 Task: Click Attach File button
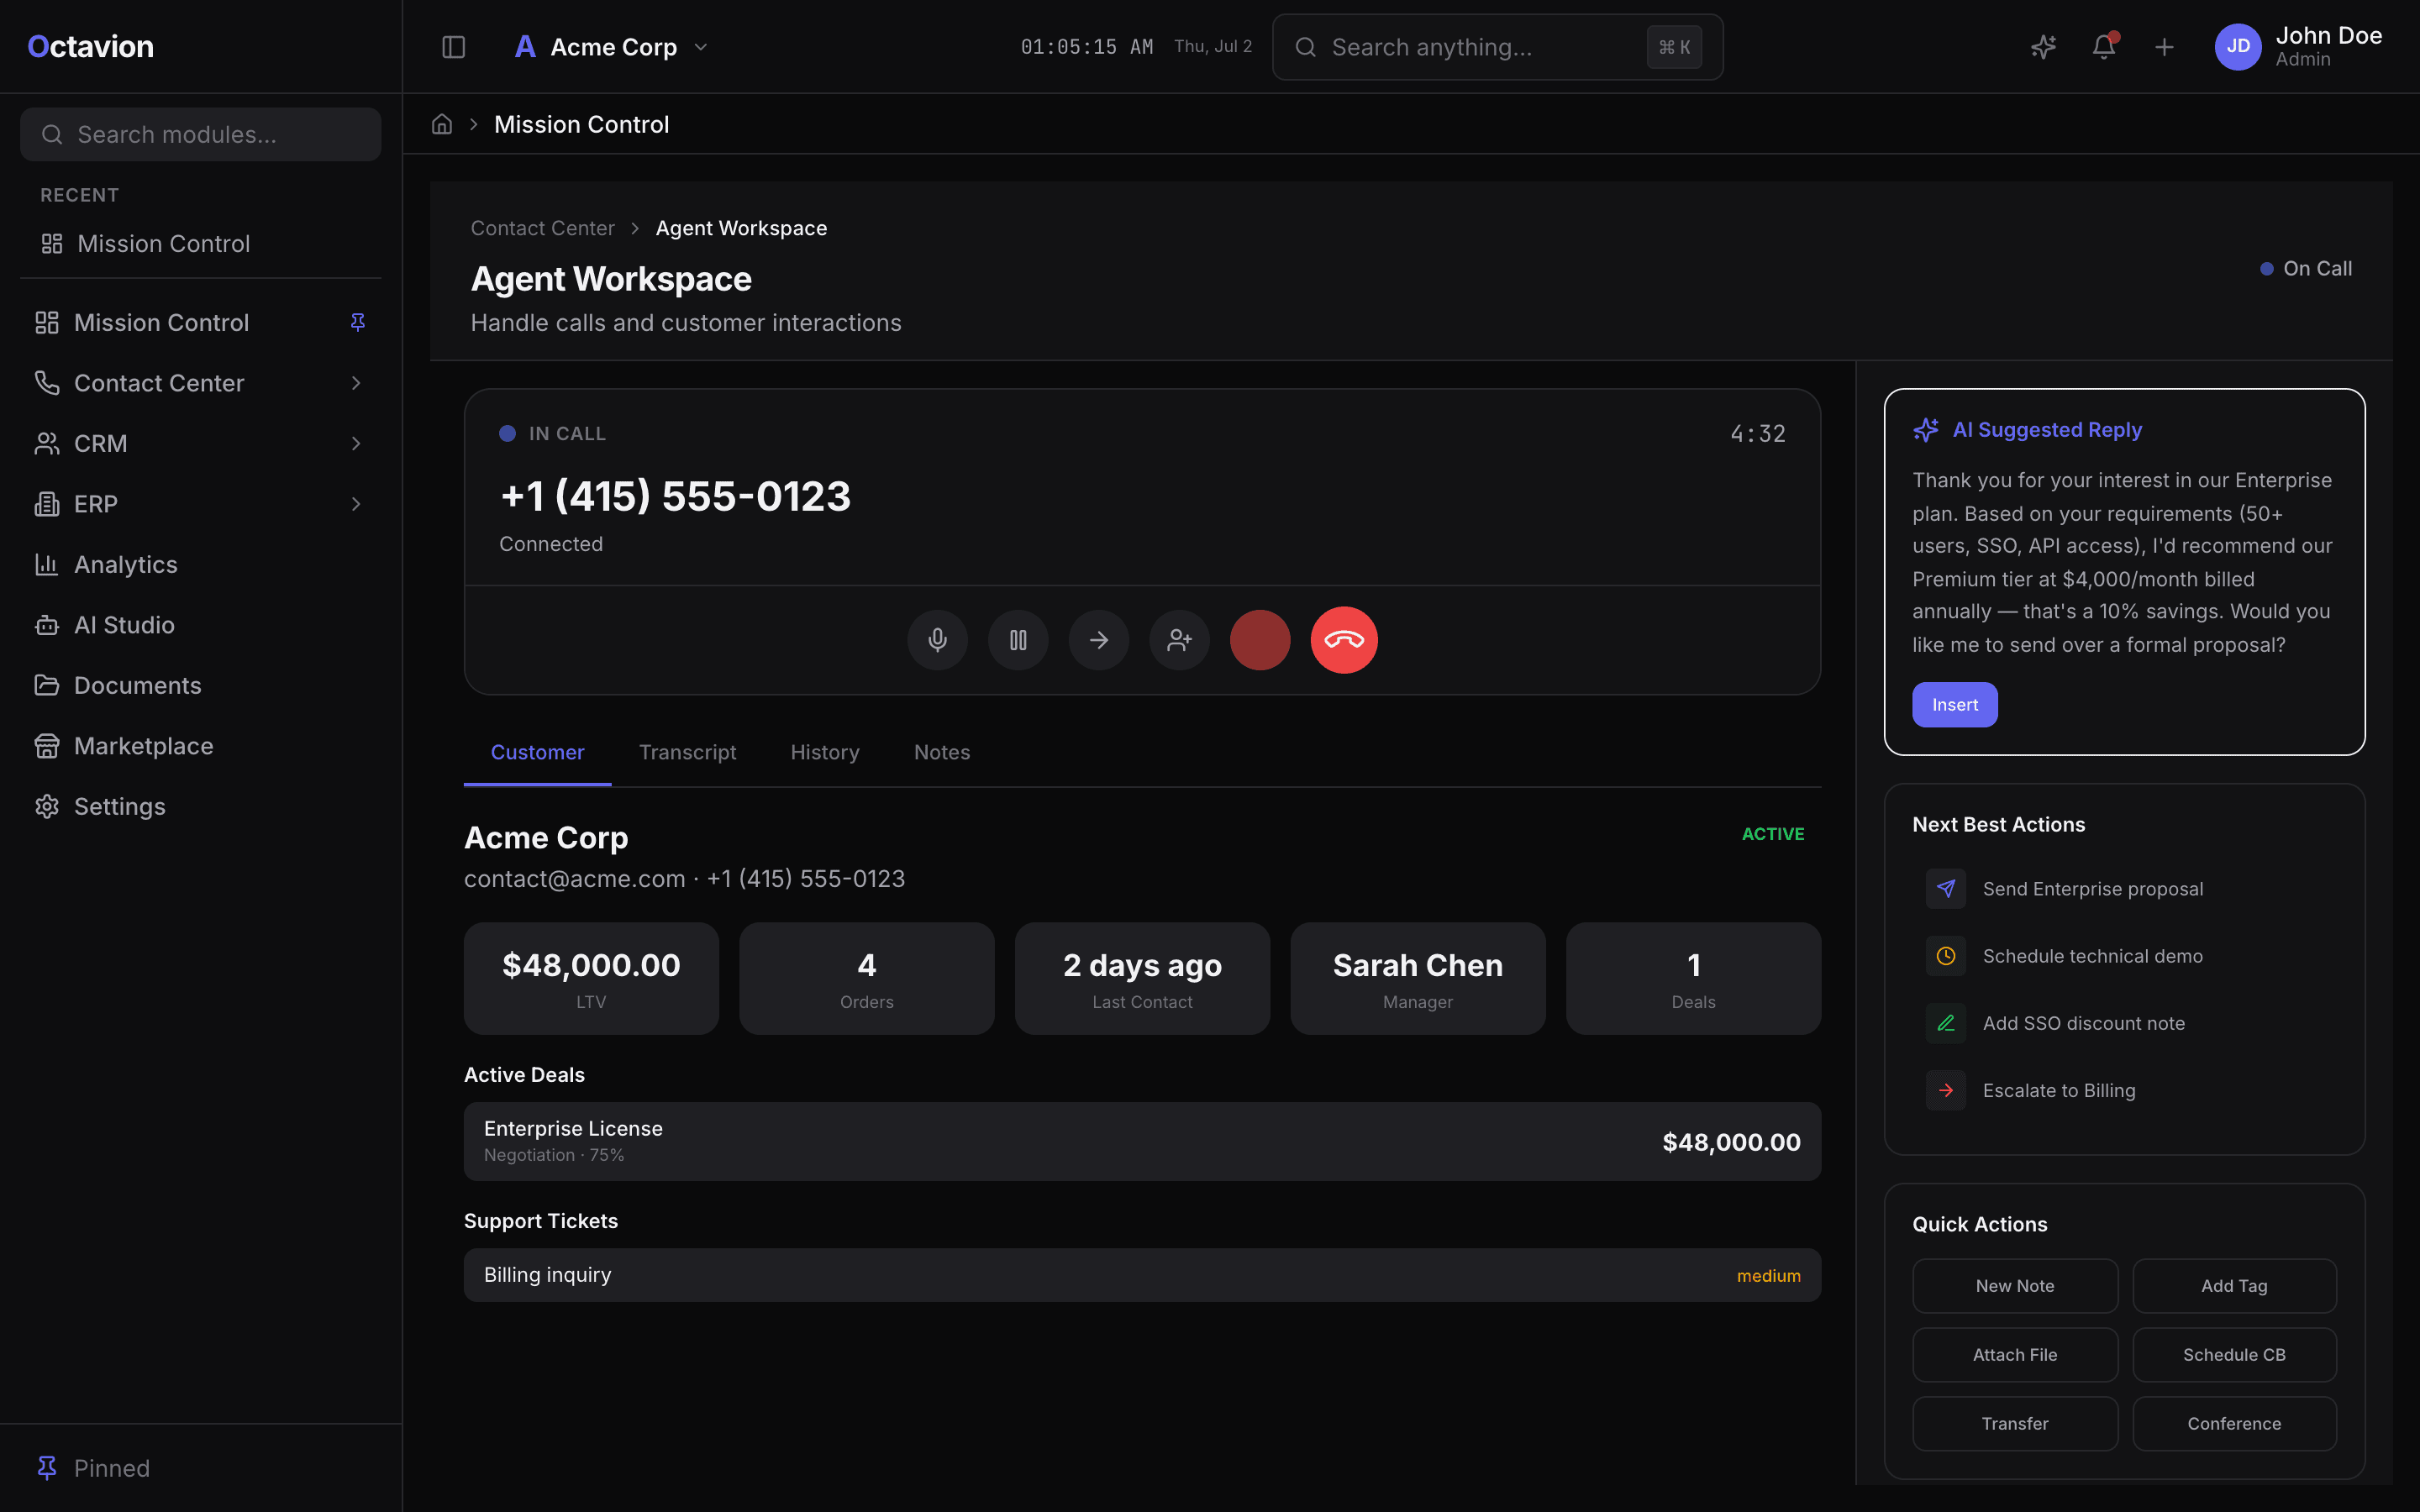(x=2015, y=1355)
